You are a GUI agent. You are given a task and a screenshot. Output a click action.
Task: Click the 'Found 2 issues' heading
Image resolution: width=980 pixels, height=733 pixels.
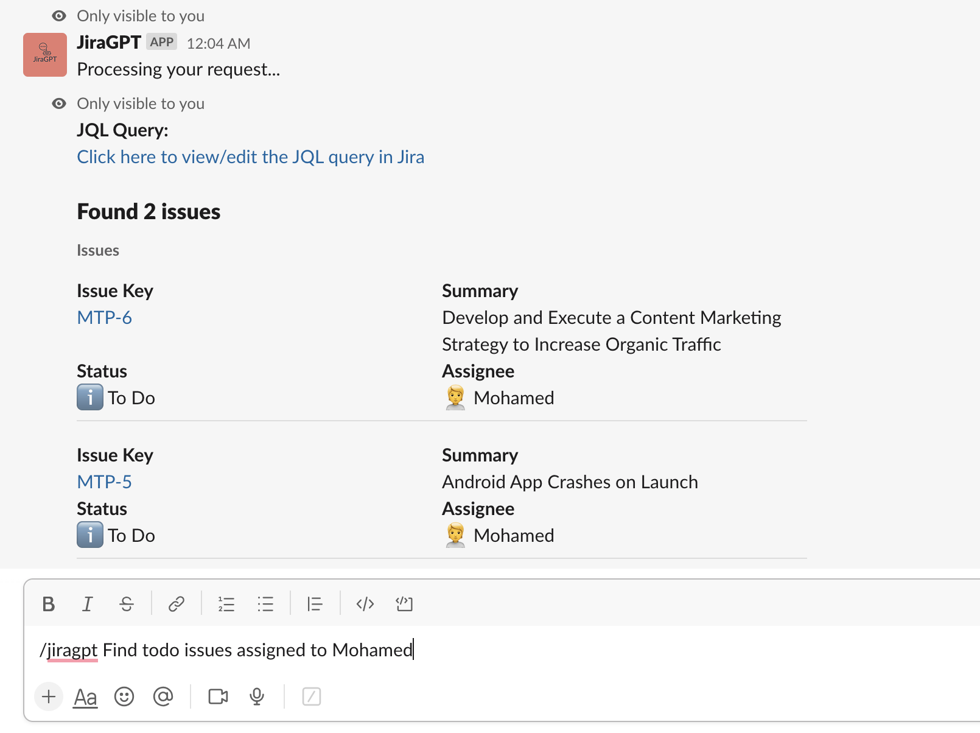[149, 212]
